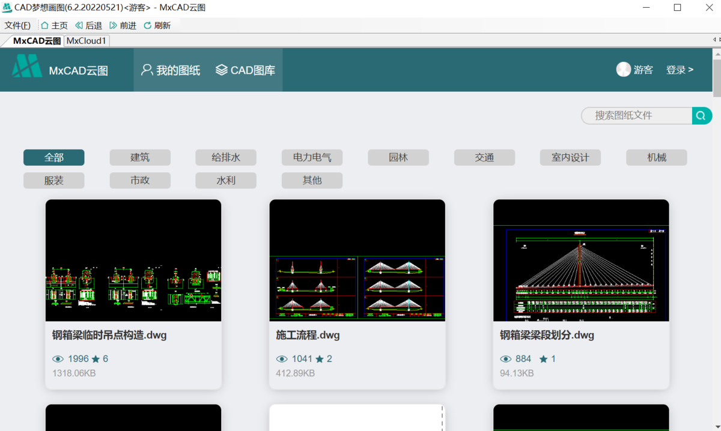This screenshot has width=721, height=431.
Task: Click star icon on 钢箱梁临时吊点构造.dwg card
Action: coord(96,359)
